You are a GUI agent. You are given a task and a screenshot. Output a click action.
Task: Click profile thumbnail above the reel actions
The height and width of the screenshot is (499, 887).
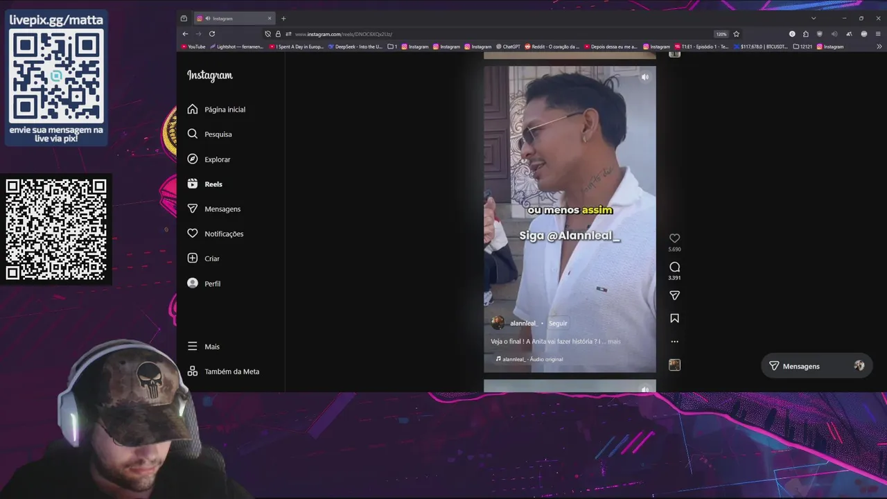[x=674, y=53]
